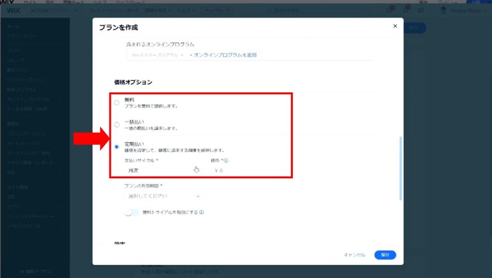Screen dimensions: 492x278
Task: Open コンテンツマネージャー in the sidebar
Action: (x=30, y=216)
